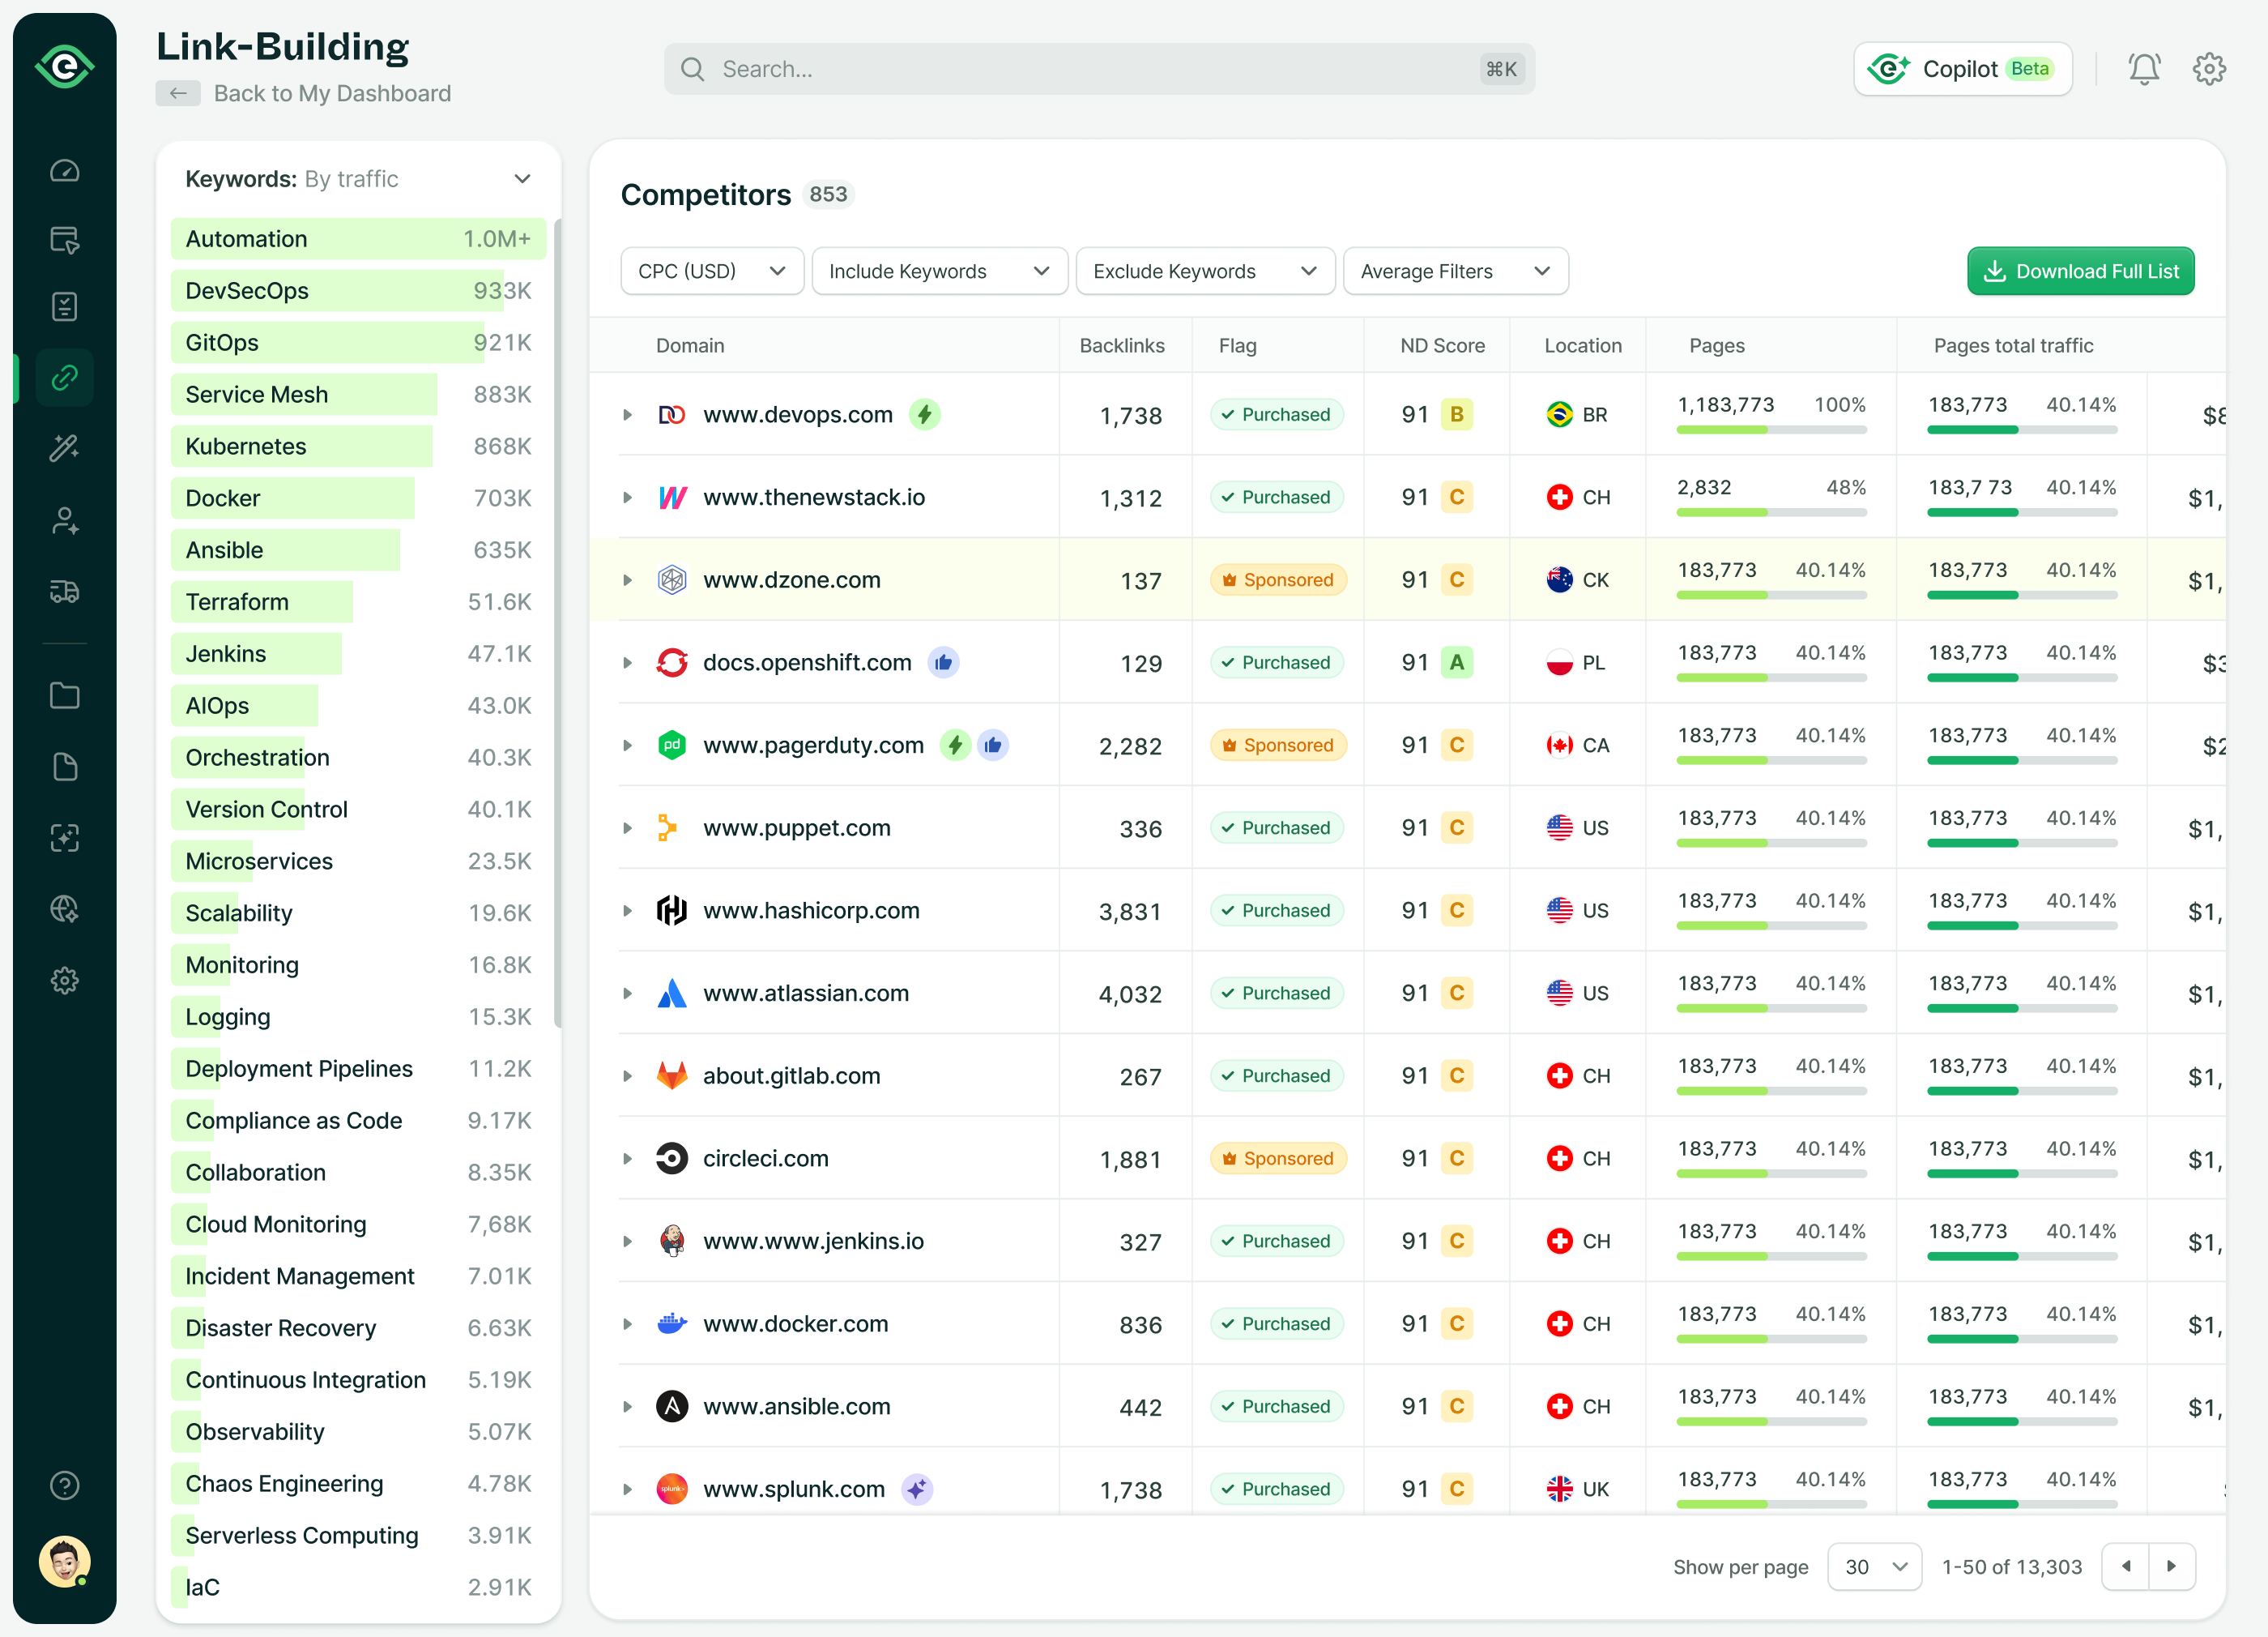Open the Keywords sorting dropdown
Screen dimensions: 2268x1637
[522, 178]
